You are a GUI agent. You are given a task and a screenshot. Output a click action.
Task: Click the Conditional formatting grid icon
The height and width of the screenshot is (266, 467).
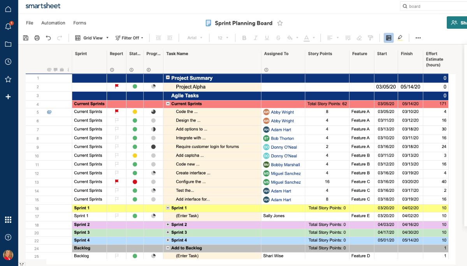pos(388,38)
